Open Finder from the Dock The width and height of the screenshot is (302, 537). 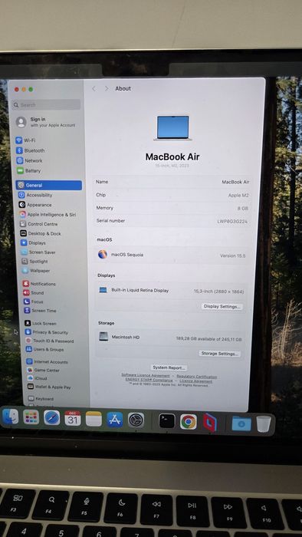coord(10,417)
